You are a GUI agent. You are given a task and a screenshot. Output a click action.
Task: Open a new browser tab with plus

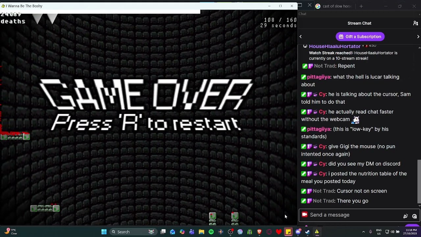click(x=361, y=6)
